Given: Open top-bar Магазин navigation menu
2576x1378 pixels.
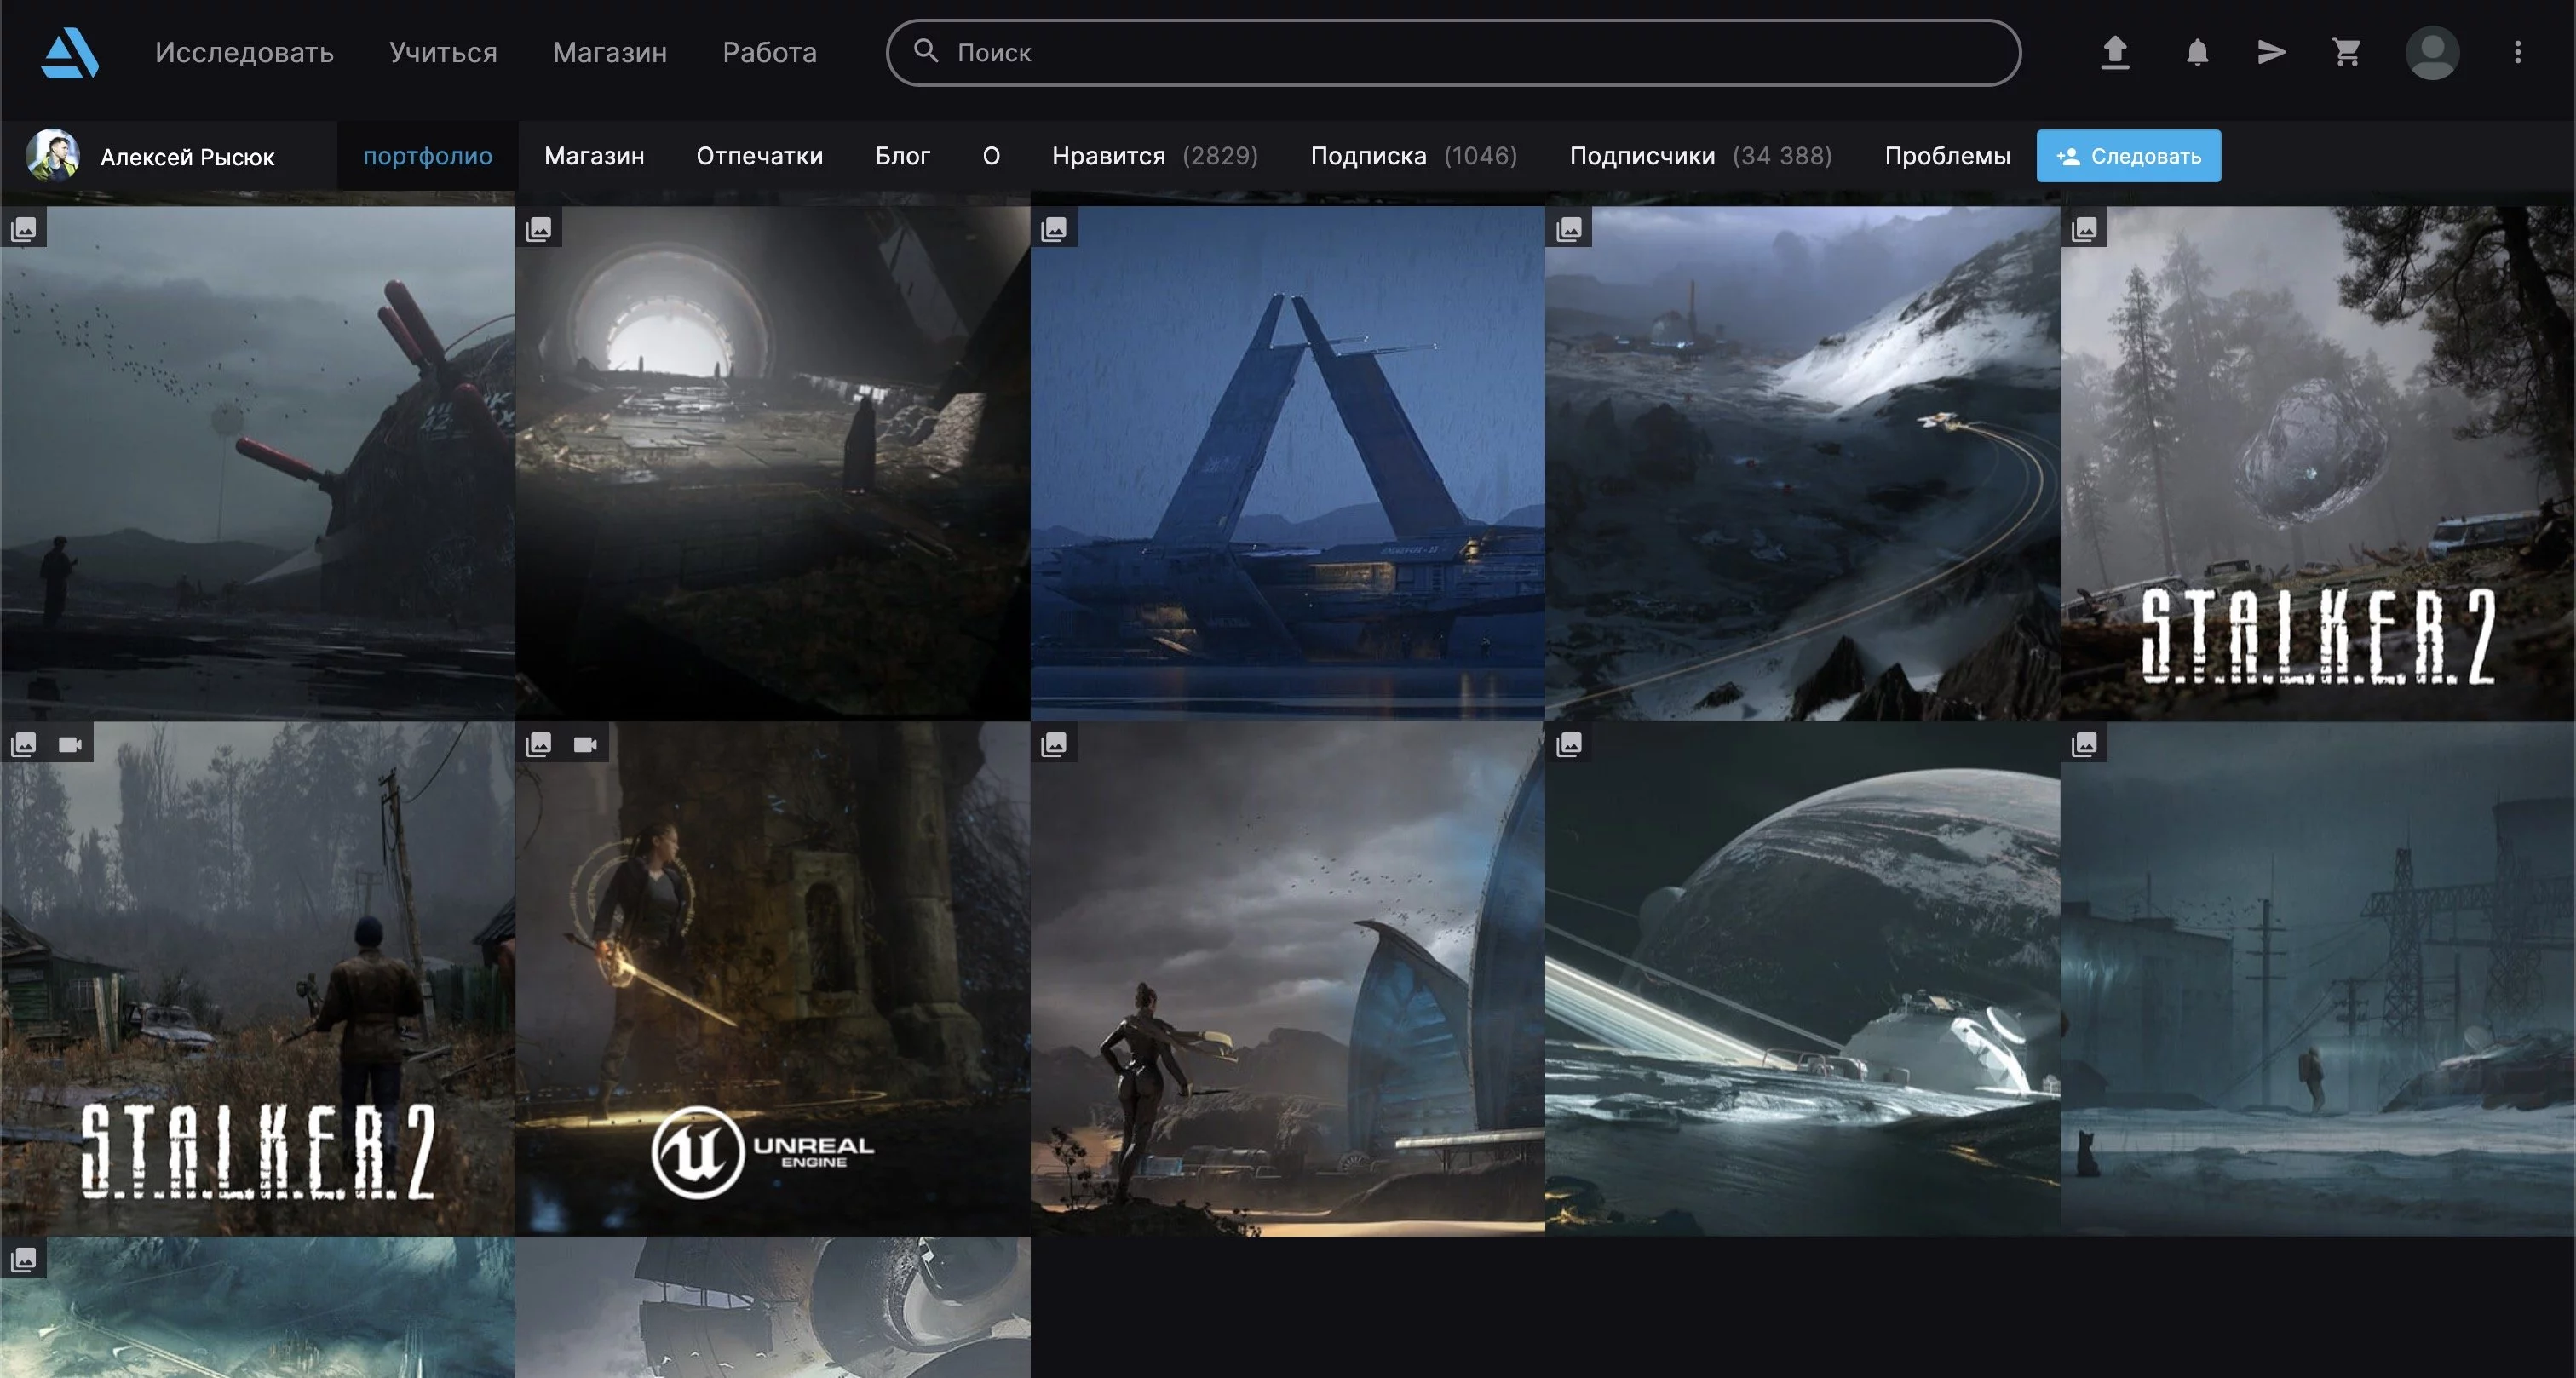Looking at the screenshot, I should [x=610, y=52].
